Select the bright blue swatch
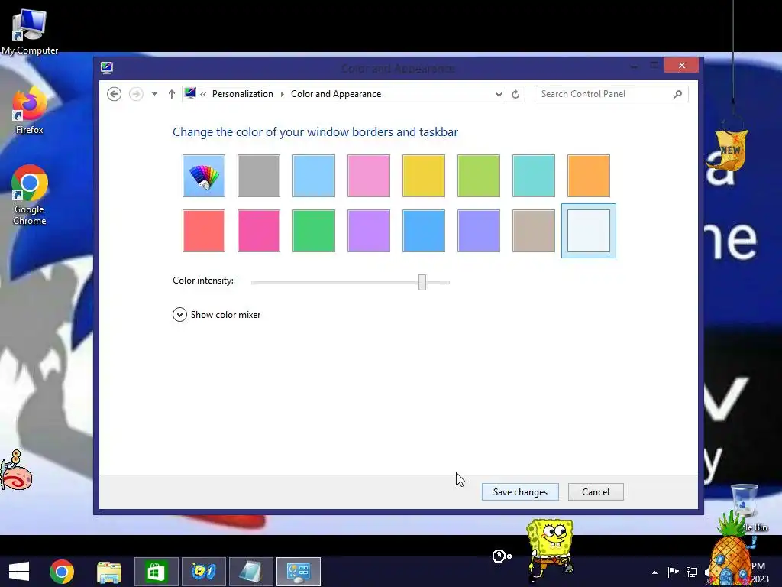The height and width of the screenshot is (587, 782). click(x=423, y=231)
